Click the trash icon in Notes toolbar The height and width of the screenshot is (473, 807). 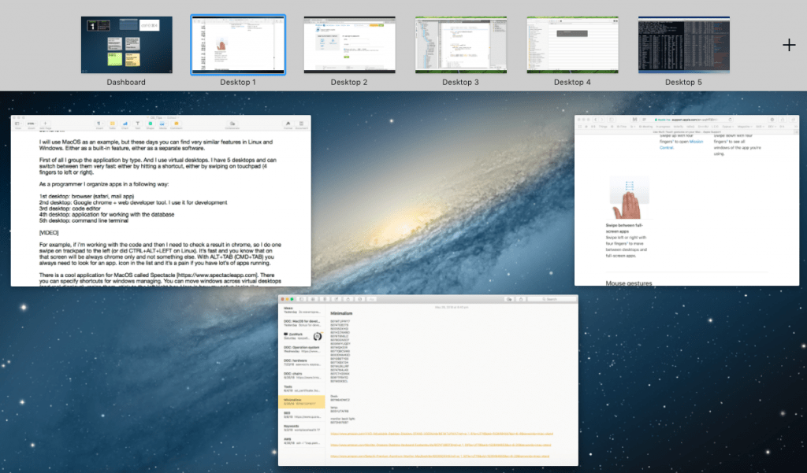point(325,299)
